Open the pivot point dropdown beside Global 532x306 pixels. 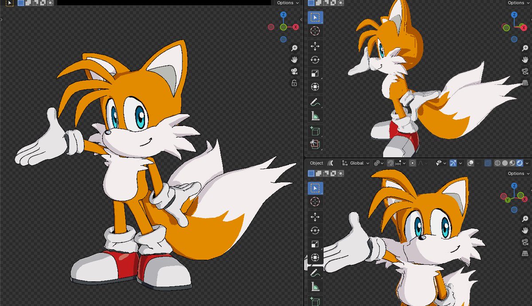379,163
